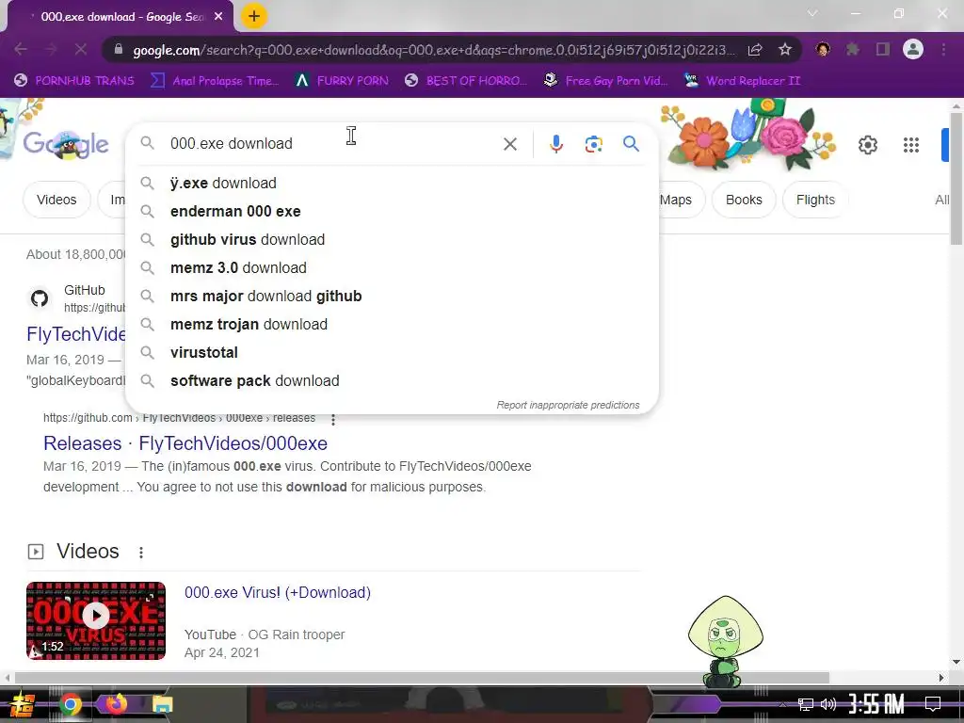
Task: Choose suggestion 'enderman 000 exe'
Action: coord(392,212)
